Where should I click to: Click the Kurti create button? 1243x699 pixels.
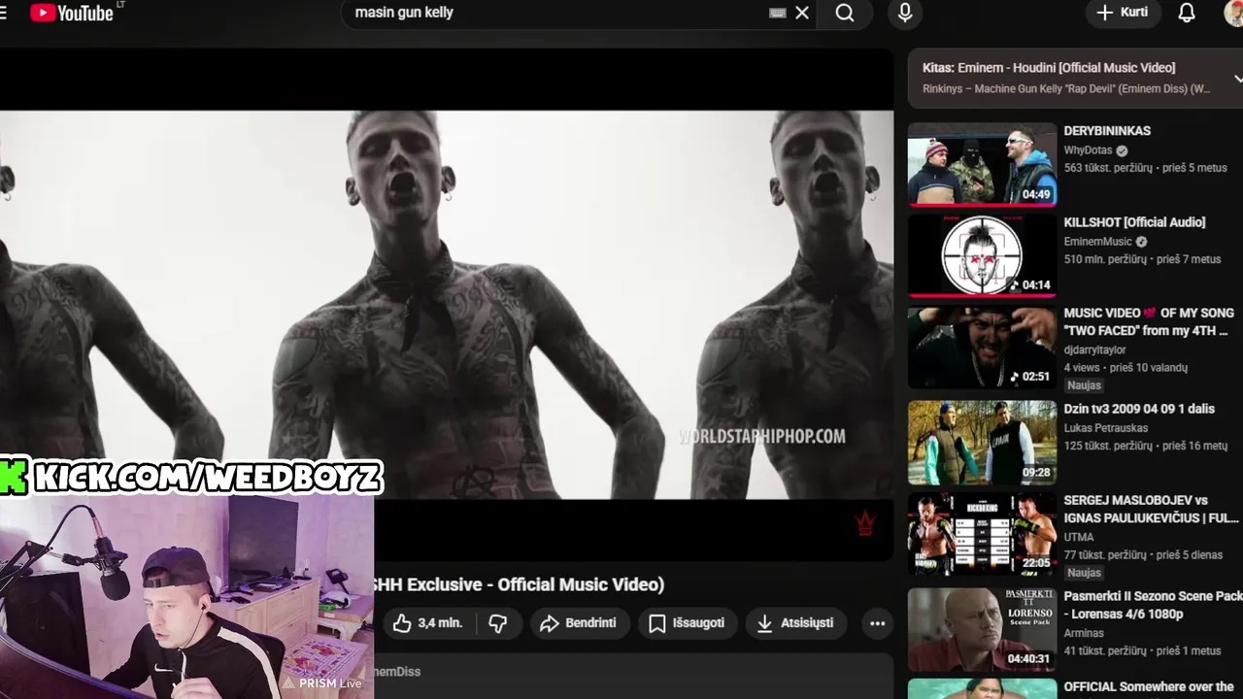pyautogui.click(x=1123, y=13)
